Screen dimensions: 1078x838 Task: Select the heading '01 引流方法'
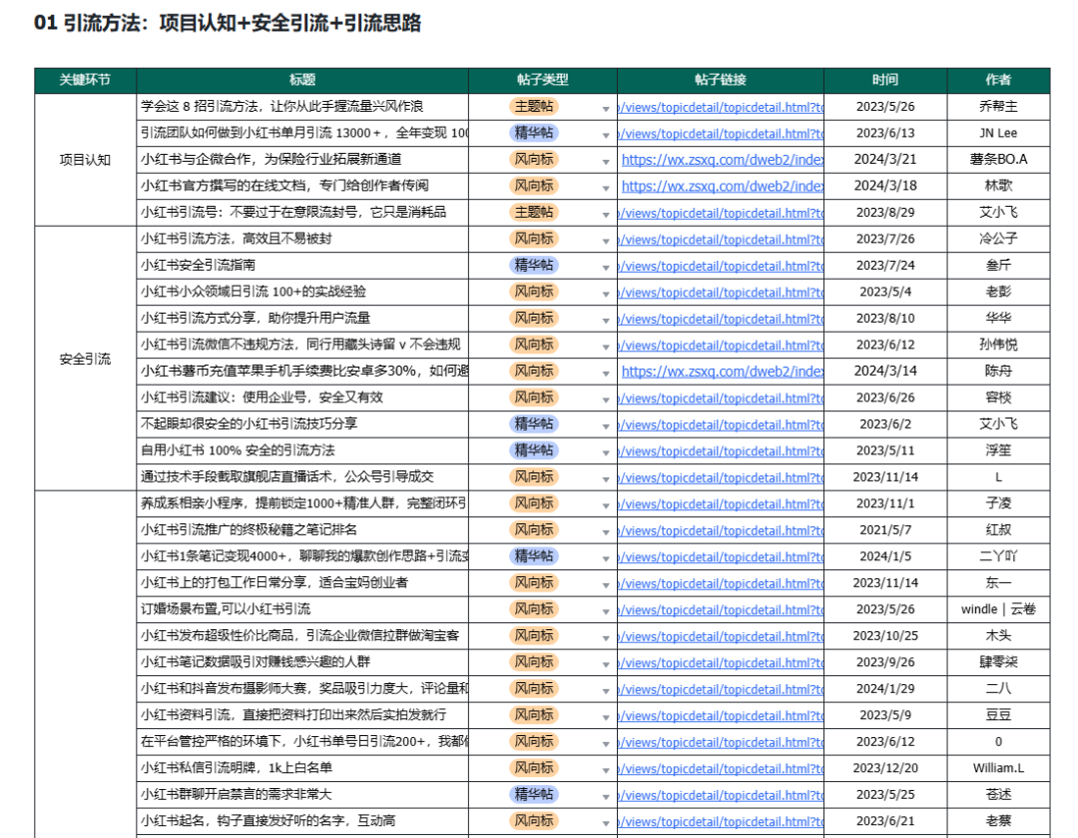click(x=228, y=23)
